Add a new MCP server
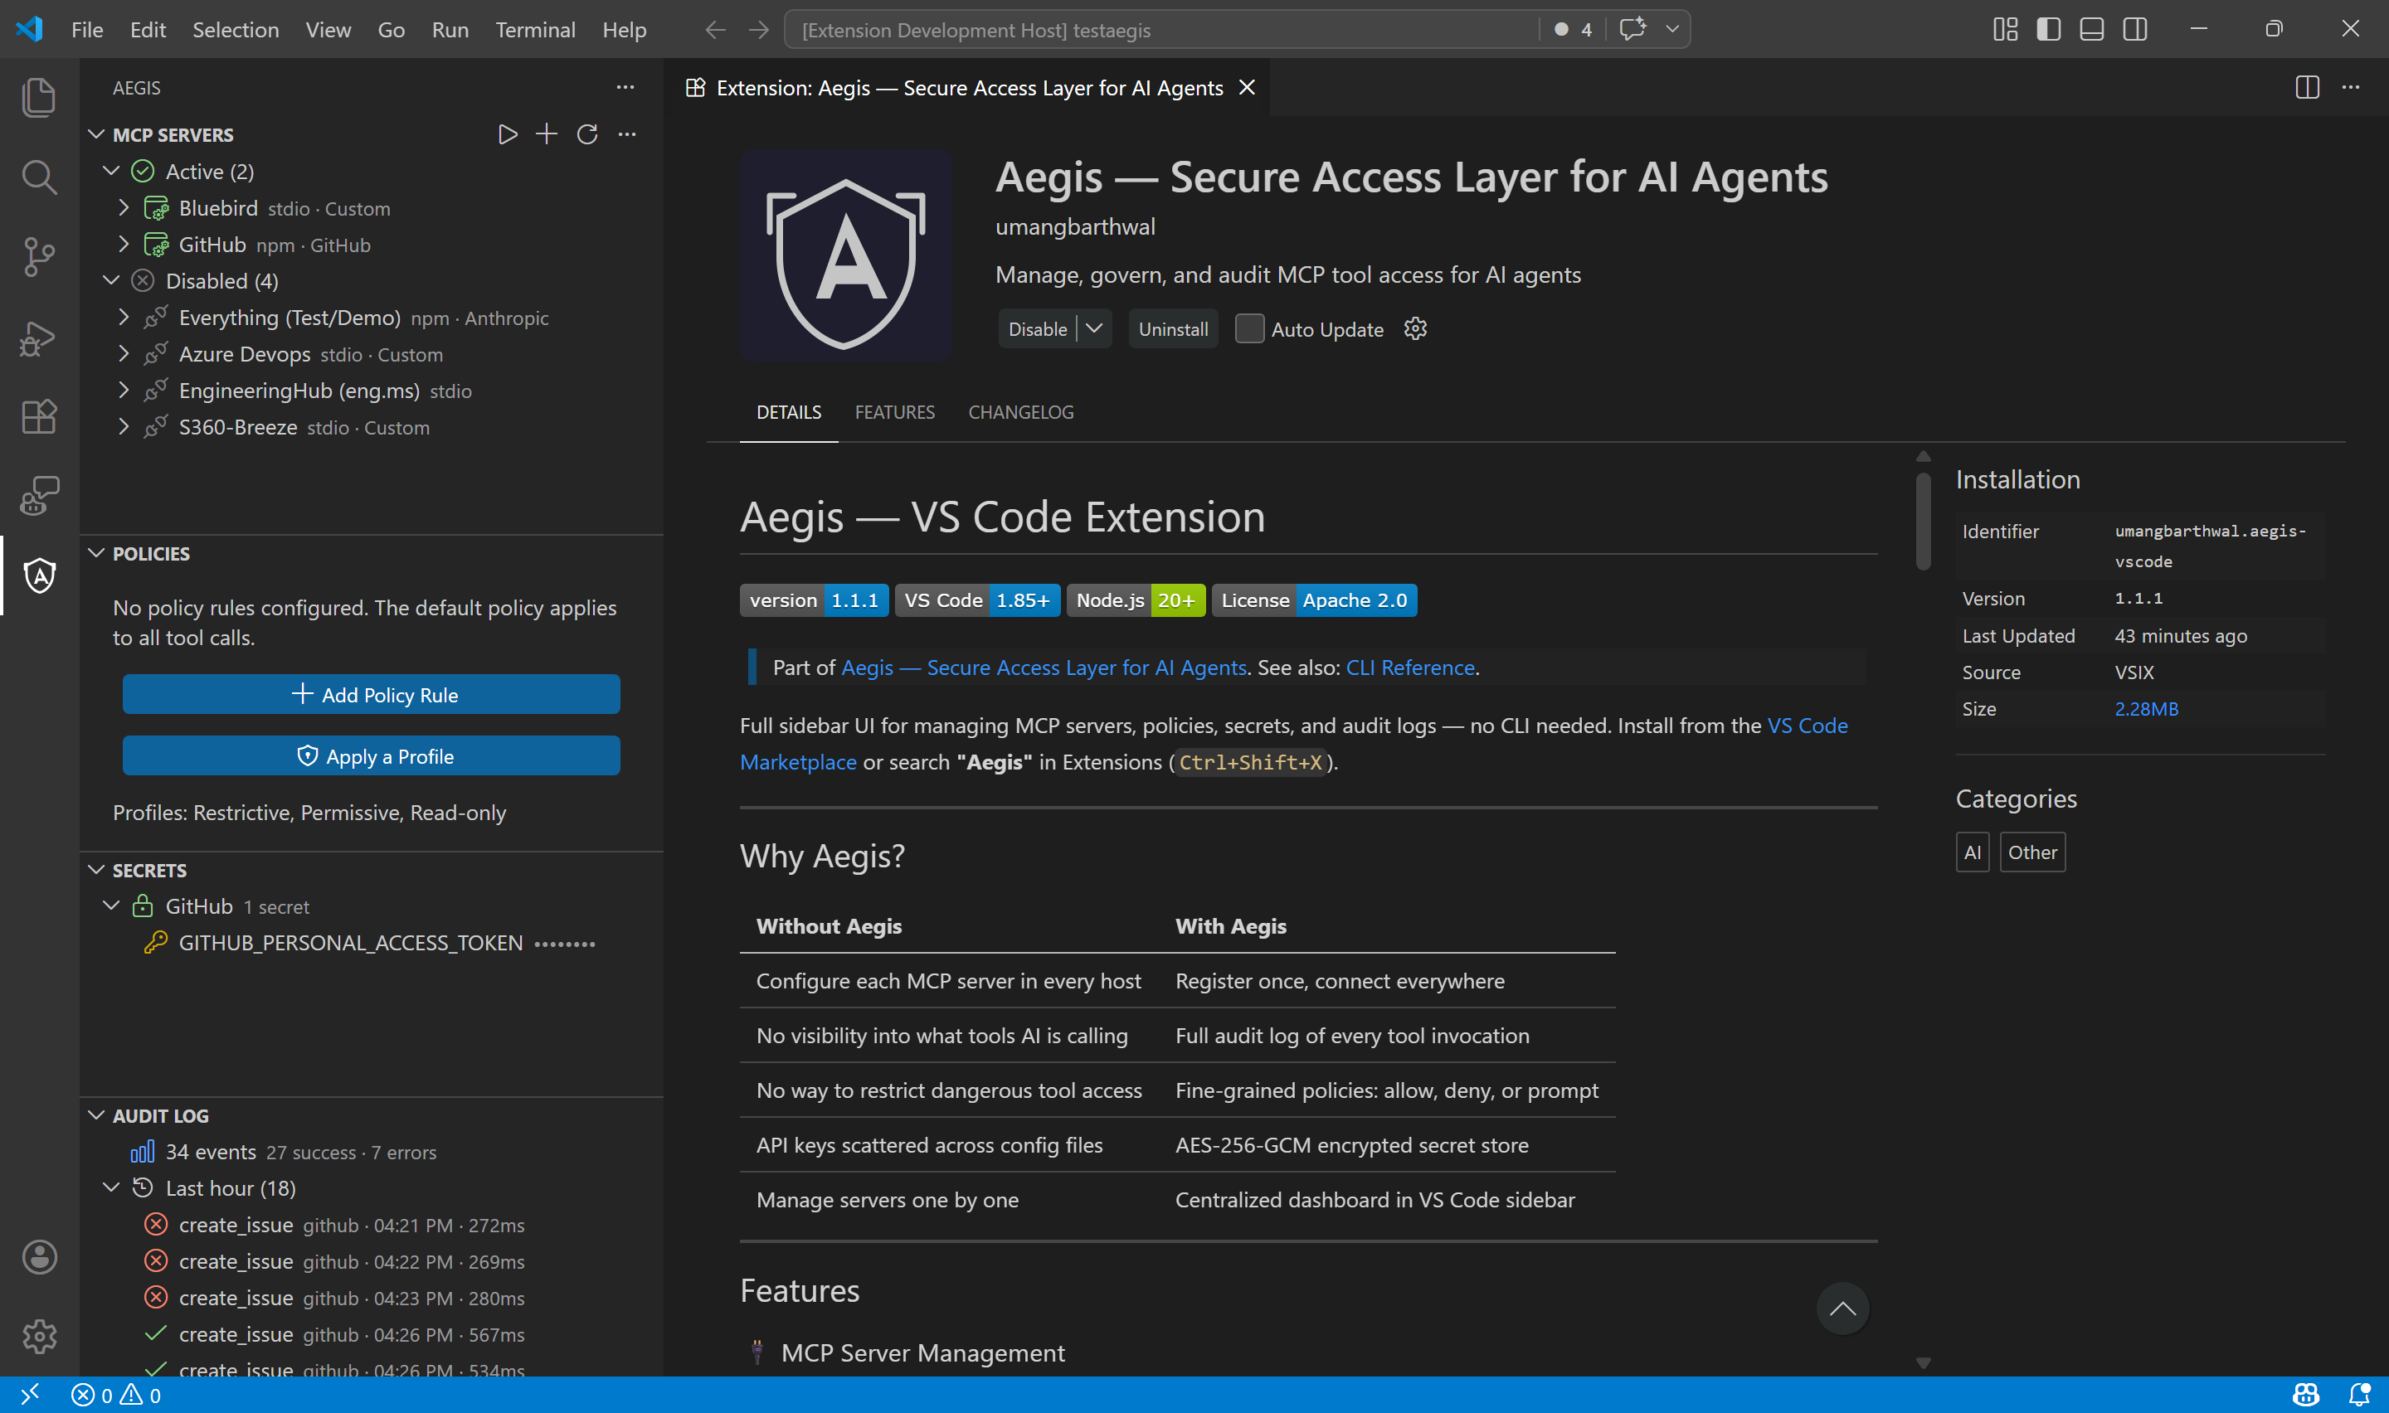The image size is (2389, 1413). point(547,134)
